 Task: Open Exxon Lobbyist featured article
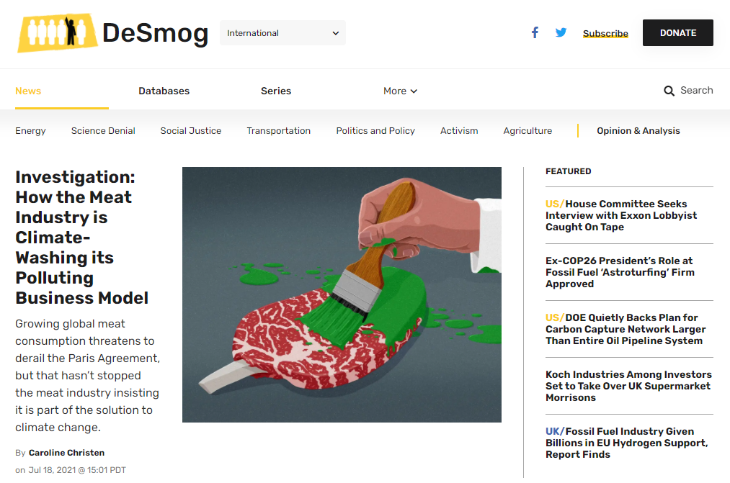pyautogui.click(x=621, y=215)
